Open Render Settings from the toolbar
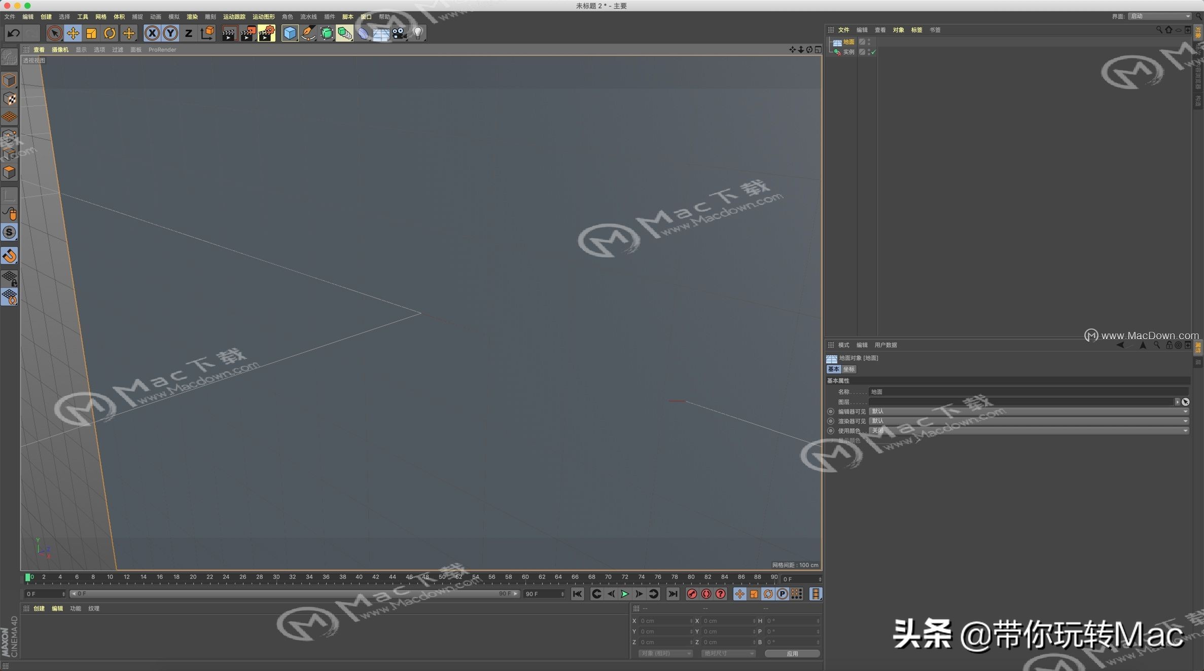Image resolution: width=1204 pixels, height=671 pixels. (266, 33)
